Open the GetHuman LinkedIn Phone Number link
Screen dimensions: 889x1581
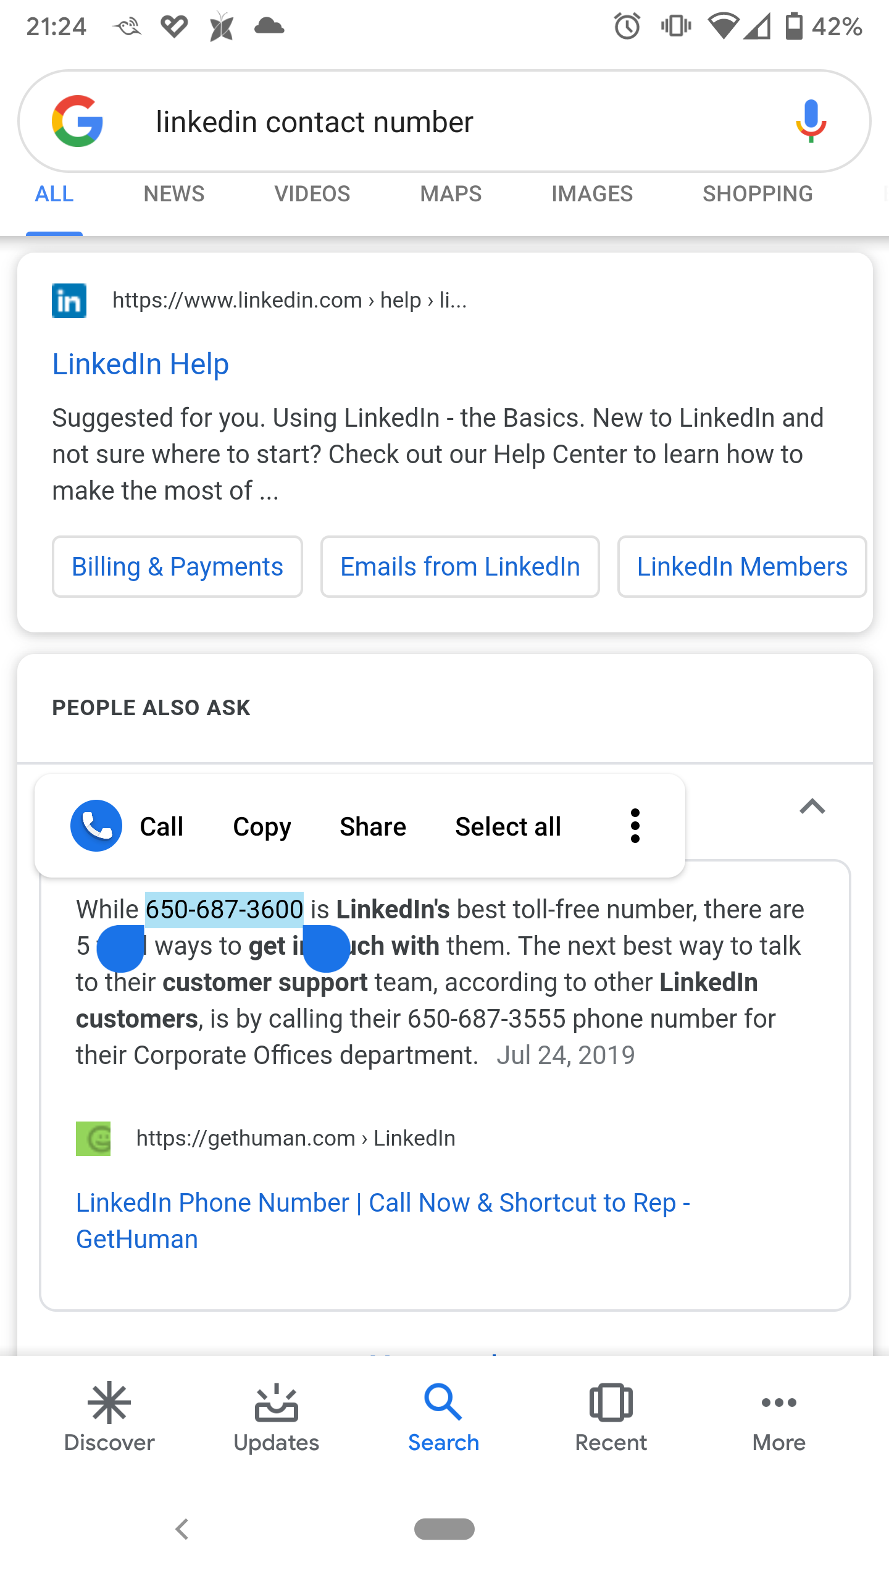coord(383,1220)
